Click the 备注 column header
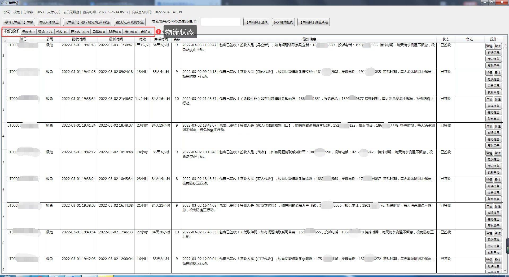Screen dimensions: 509x277 coord(470,39)
